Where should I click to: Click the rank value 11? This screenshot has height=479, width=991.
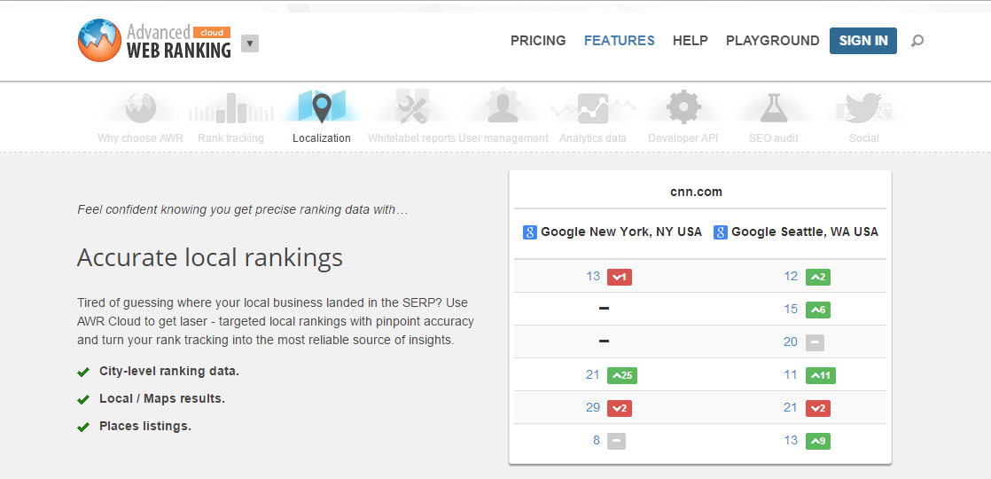[791, 374]
